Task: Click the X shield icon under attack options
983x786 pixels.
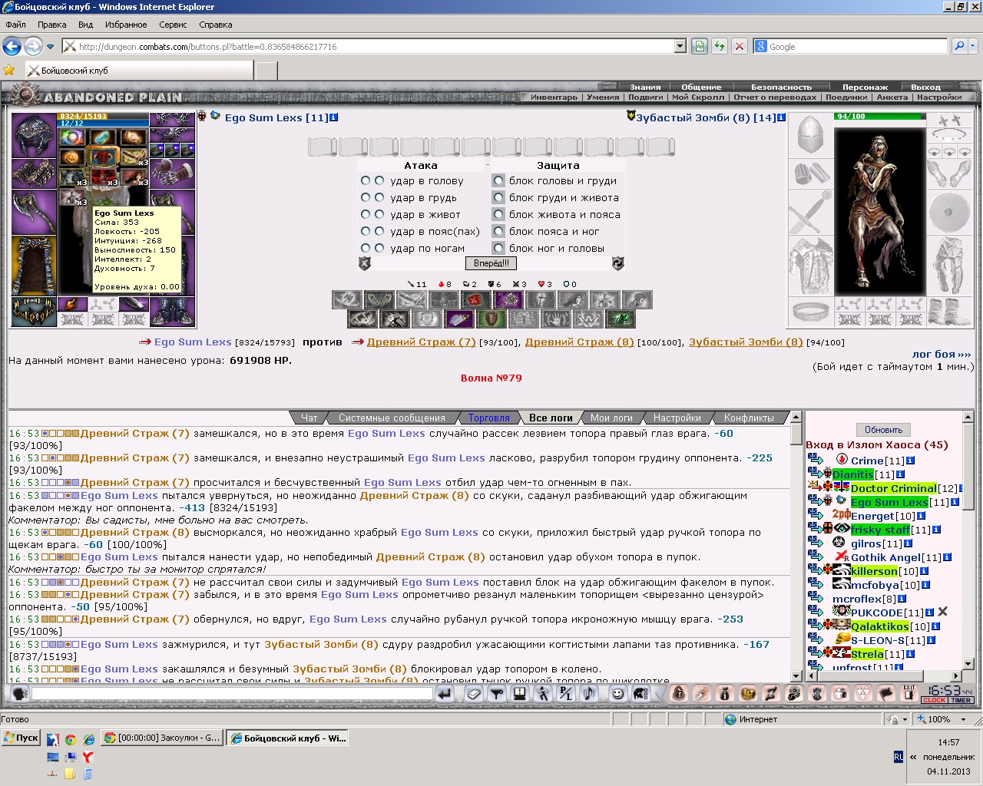Action: pos(365,263)
